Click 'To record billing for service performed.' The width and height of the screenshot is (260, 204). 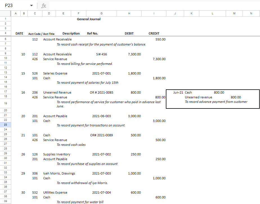point(85,64)
